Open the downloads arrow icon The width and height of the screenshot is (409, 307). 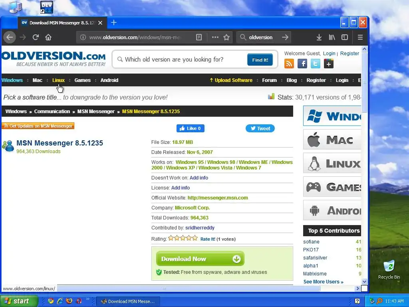click(x=319, y=37)
